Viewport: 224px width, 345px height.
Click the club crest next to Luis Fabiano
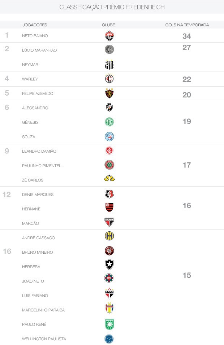pos(109,293)
